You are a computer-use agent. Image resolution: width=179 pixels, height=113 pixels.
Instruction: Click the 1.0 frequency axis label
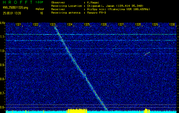[x=2, y=51]
